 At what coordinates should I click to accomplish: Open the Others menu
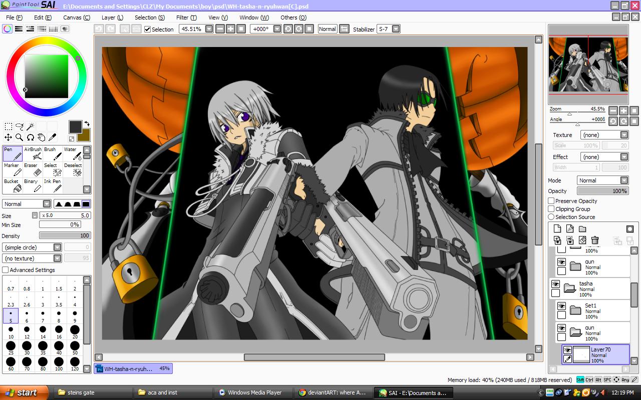293,17
